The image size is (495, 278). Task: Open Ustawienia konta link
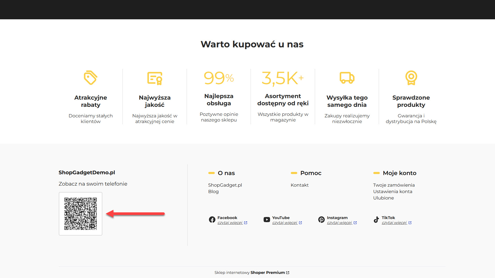click(392, 192)
